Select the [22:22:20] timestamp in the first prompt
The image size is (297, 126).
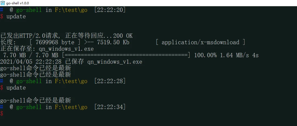point(110,10)
